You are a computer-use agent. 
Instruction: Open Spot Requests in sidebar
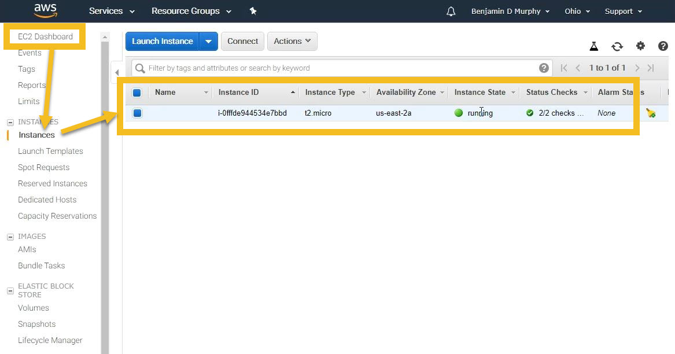tap(43, 167)
